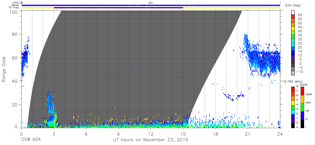Image resolution: width=315 pixels, height=145 pixels.
Task: Click the 'Range Gate' y-axis label
Action: tap(4, 69)
